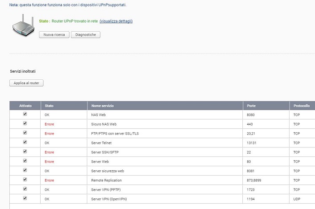
Task: Disable the Server Web checkbox
Action: click(25, 161)
